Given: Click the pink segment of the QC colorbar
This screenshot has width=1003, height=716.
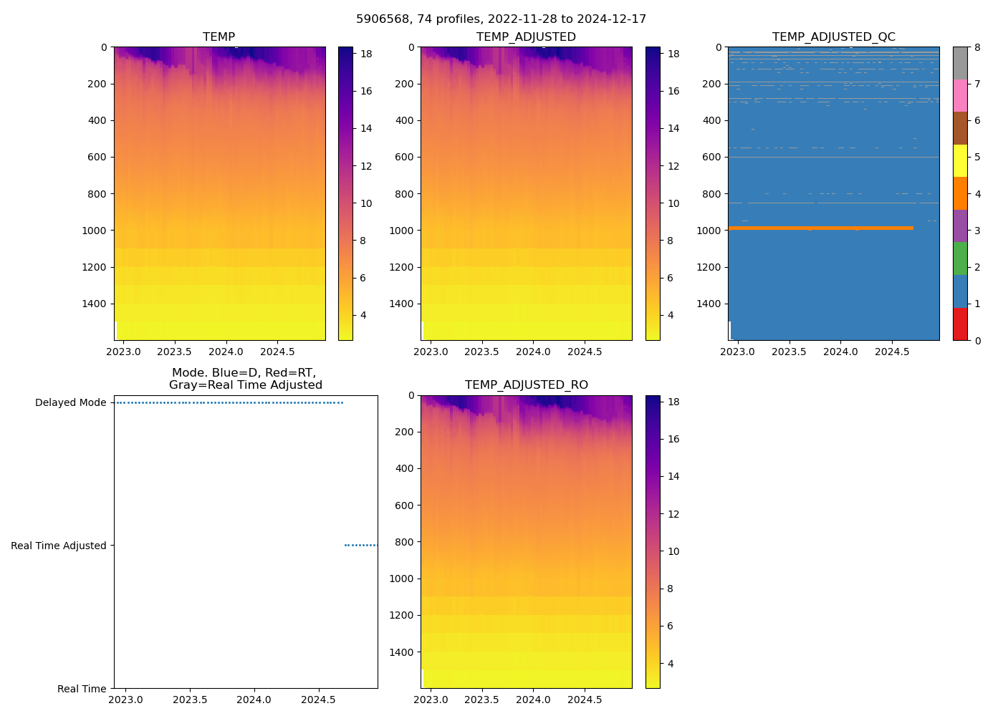Looking at the screenshot, I should (960, 95).
